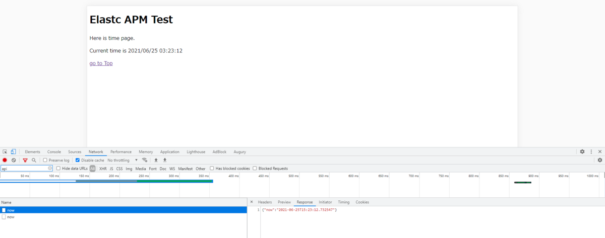Filter requests by Img
This screenshot has height=238, width=605.
[129, 169]
